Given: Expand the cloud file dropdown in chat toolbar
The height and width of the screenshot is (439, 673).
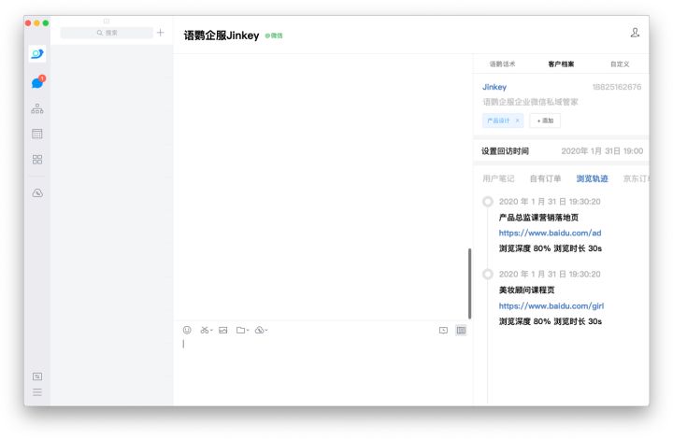Looking at the screenshot, I should [261, 330].
